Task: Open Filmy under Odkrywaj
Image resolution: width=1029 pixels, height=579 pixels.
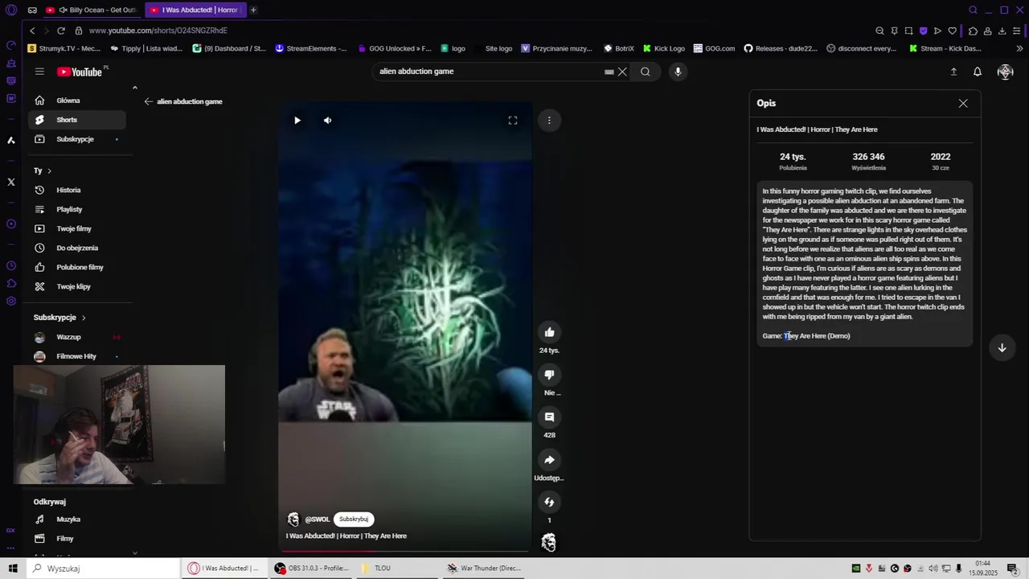Action: point(77,539)
